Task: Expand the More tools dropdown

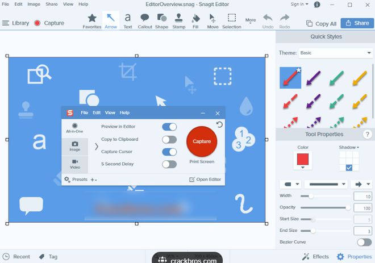Action: coord(251,21)
